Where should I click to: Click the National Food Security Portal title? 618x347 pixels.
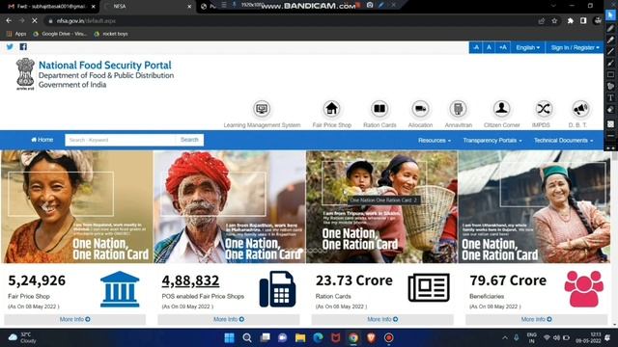tap(105, 65)
